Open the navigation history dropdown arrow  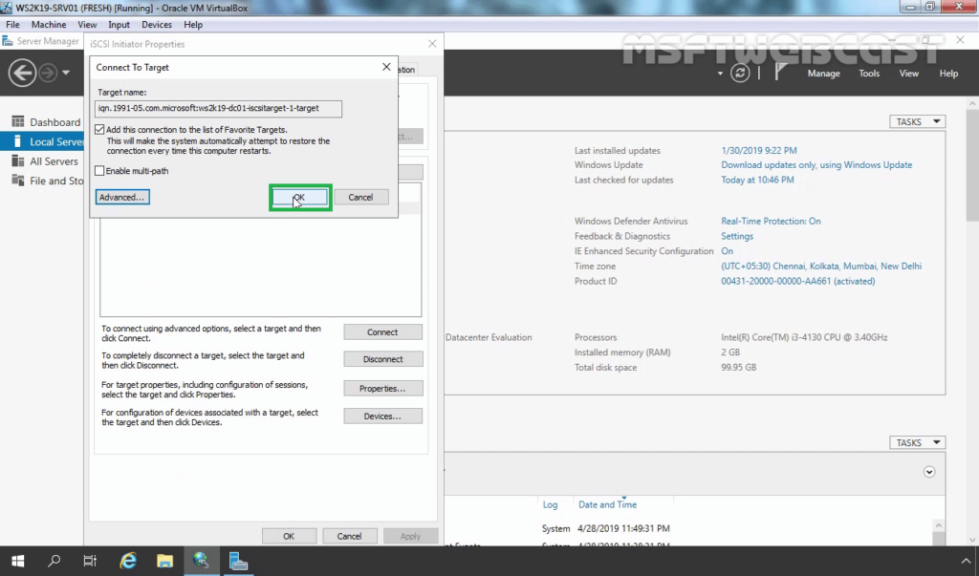pyautogui.click(x=66, y=73)
